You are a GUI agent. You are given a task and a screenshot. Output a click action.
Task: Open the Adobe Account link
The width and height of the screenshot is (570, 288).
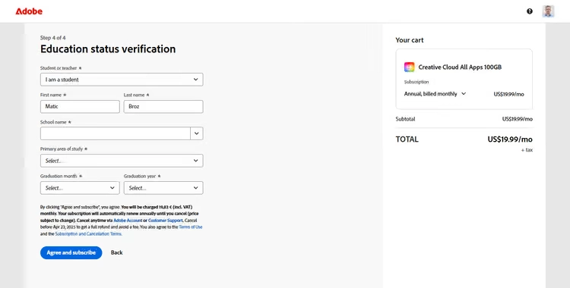[128, 221]
